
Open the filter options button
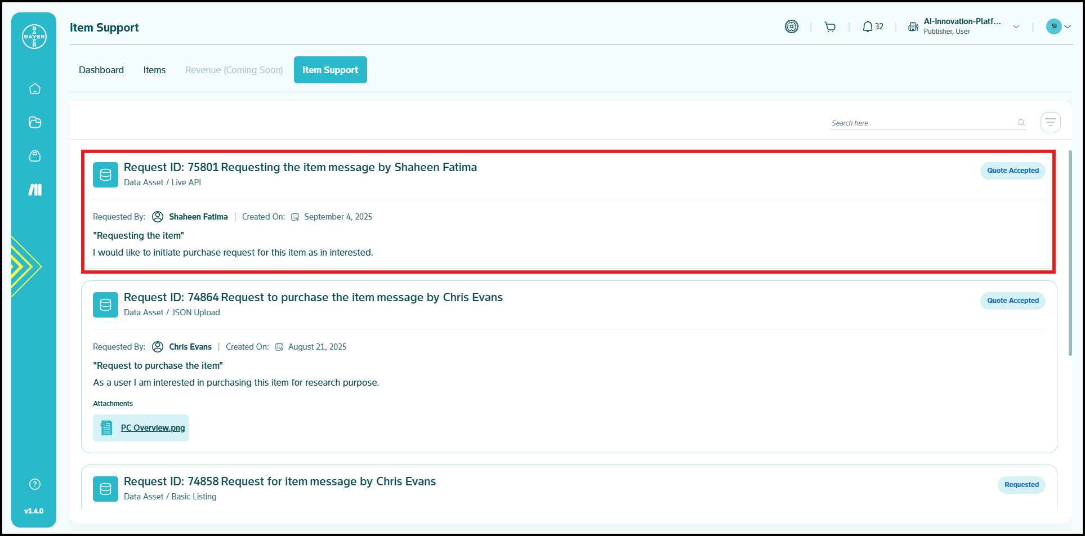click(1051, 122)
